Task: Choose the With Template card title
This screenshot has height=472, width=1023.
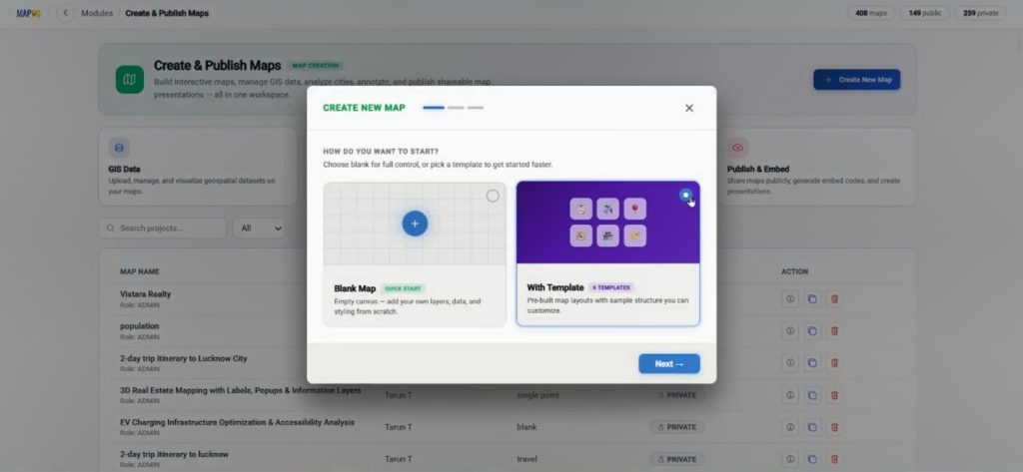Action: pos(555,287)
